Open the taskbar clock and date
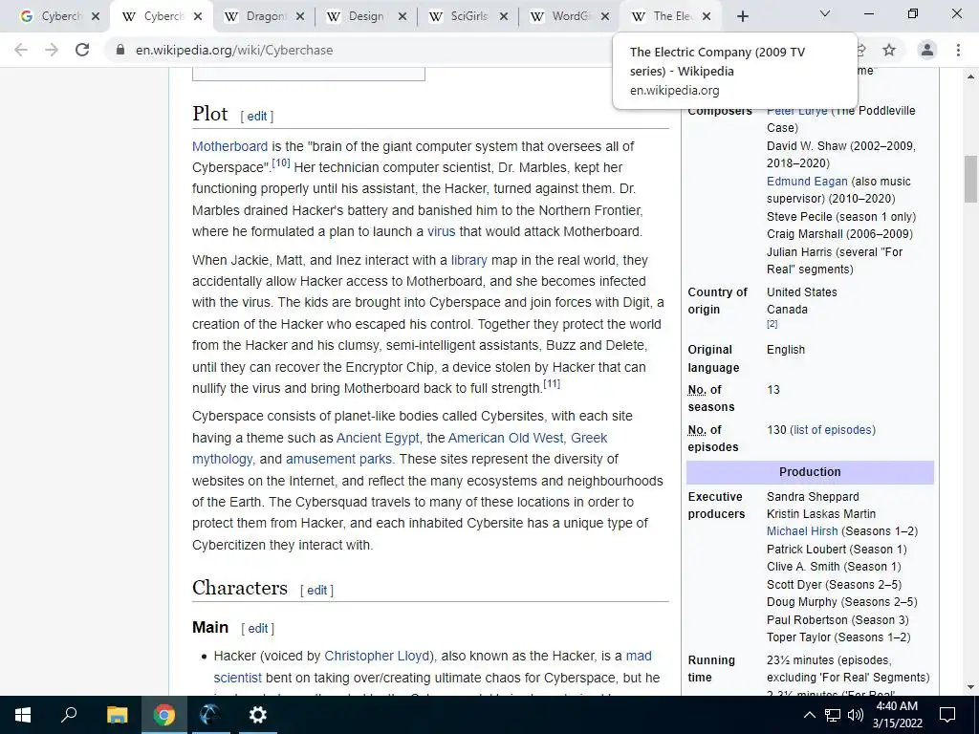979x734 pixels. 897,715
